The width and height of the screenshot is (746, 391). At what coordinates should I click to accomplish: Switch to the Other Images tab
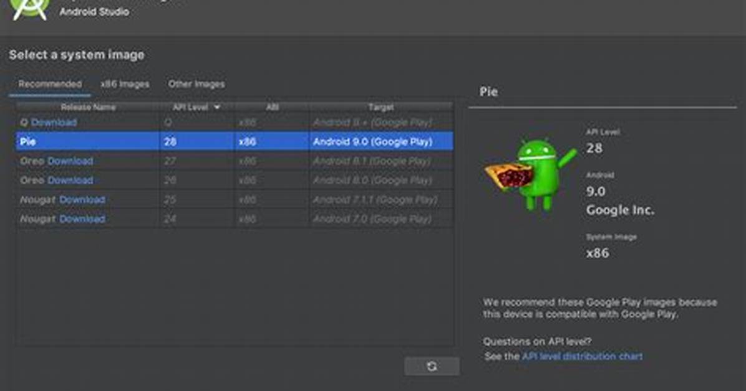tap(196, 84)
